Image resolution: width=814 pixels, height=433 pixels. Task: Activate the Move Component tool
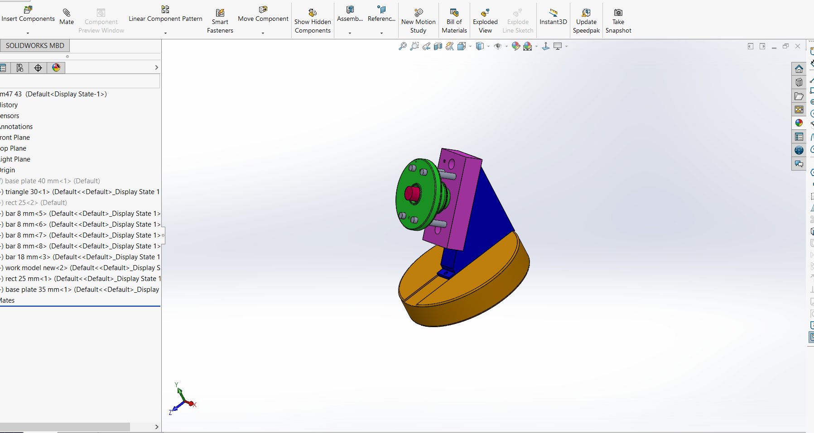(x=263, y=14)
